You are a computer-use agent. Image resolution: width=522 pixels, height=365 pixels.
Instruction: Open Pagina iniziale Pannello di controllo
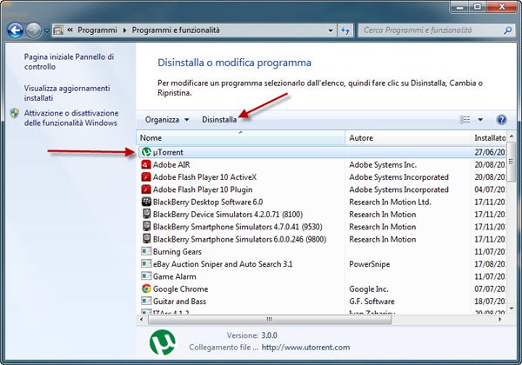click(69, 62)
